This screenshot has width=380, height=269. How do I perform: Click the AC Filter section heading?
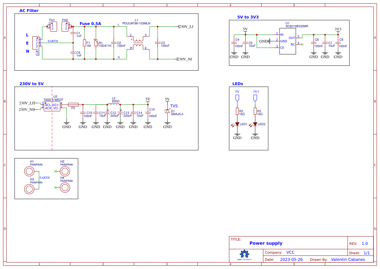pyautogui.click(x=29, y=10)
